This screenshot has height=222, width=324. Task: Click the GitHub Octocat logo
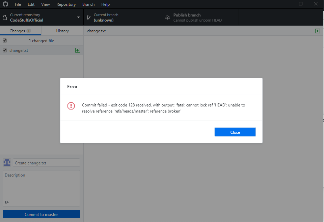tap(5, 4)
